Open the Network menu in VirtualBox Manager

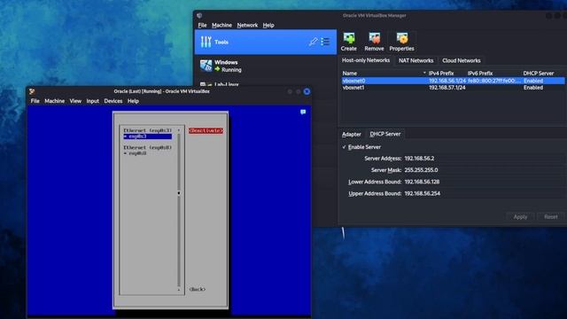(247, 26)
